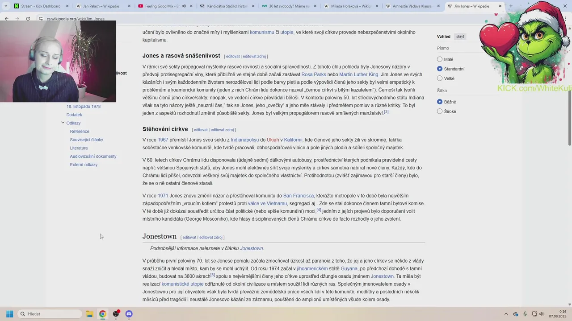Switch to Kandidátka Stačilo tab

point(227,6)
